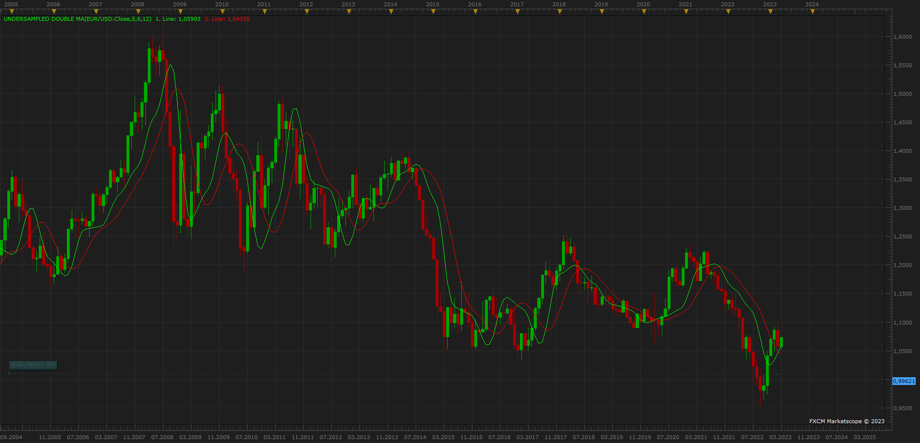Click the 2009 year marker triangle

point(180,12)
